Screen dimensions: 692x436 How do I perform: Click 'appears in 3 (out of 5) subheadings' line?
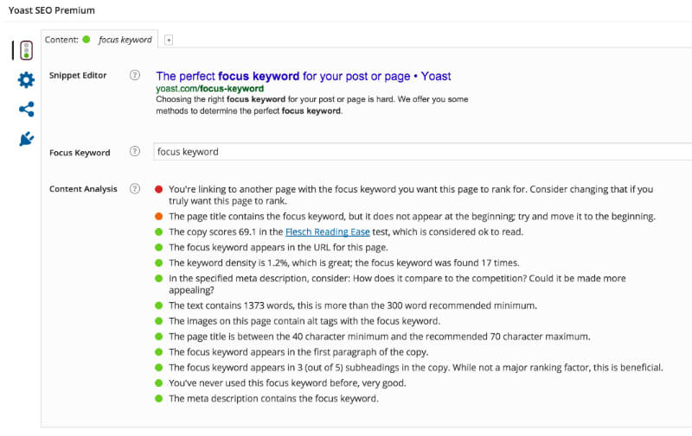pyautogui.click(x=416, y=368)
